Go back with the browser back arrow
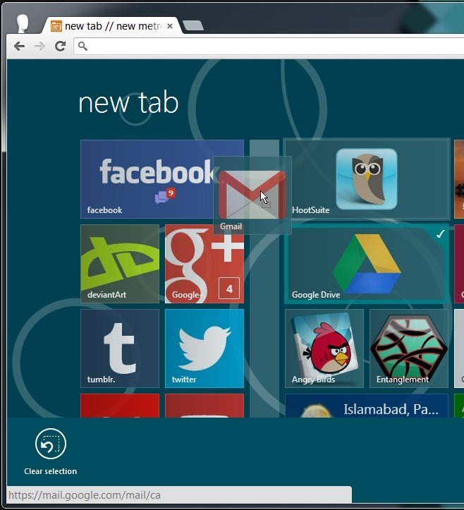 point(19,46)
